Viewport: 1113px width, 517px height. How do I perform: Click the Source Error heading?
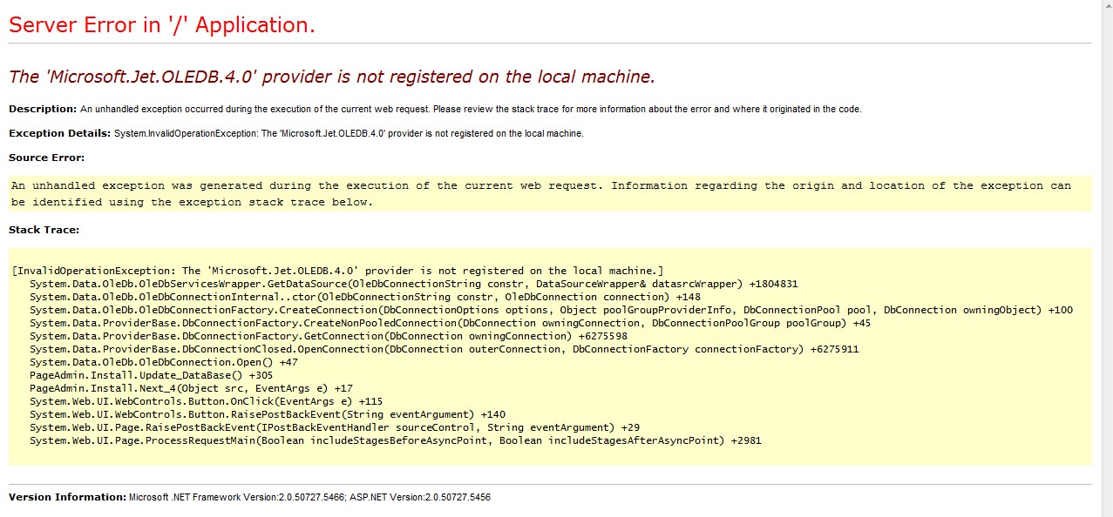tap(46, 158)
